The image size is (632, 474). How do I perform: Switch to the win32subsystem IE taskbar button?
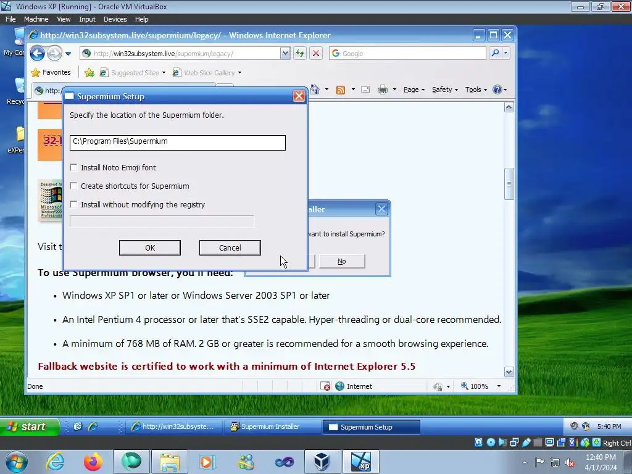click(174, 426)
